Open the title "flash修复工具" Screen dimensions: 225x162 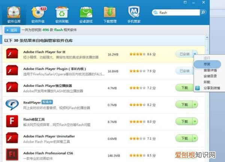pos(34,119)
